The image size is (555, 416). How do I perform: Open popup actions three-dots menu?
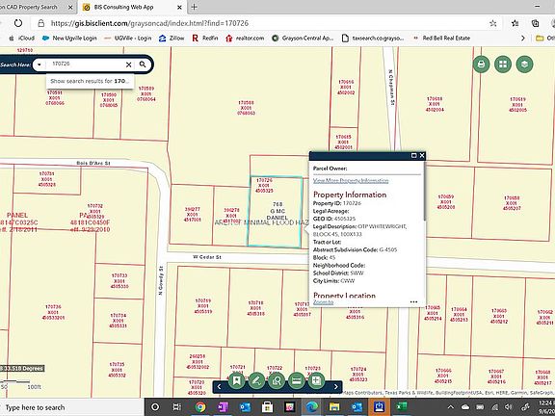(x=413, y=302)
